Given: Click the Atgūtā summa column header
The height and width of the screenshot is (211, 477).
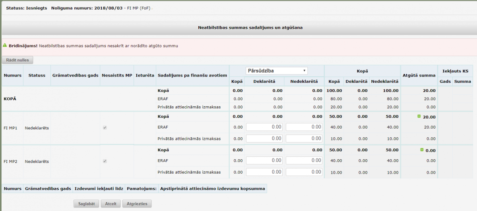Looking at the screenshot, I should tap(419, 75).
